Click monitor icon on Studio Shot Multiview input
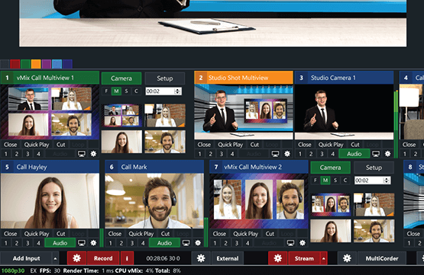This screenshot has width=424, height=275. 275,154
